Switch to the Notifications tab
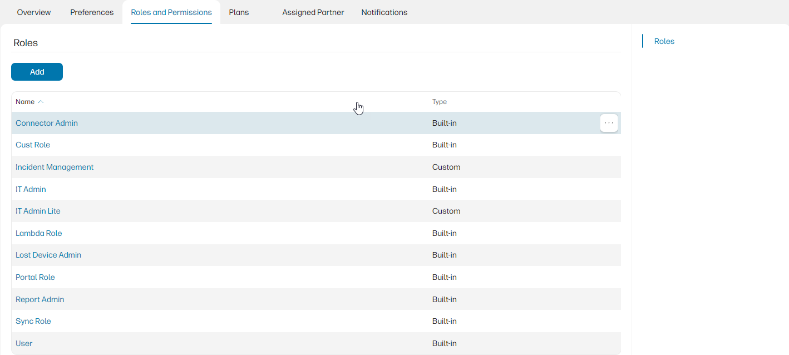 [384, 12]
